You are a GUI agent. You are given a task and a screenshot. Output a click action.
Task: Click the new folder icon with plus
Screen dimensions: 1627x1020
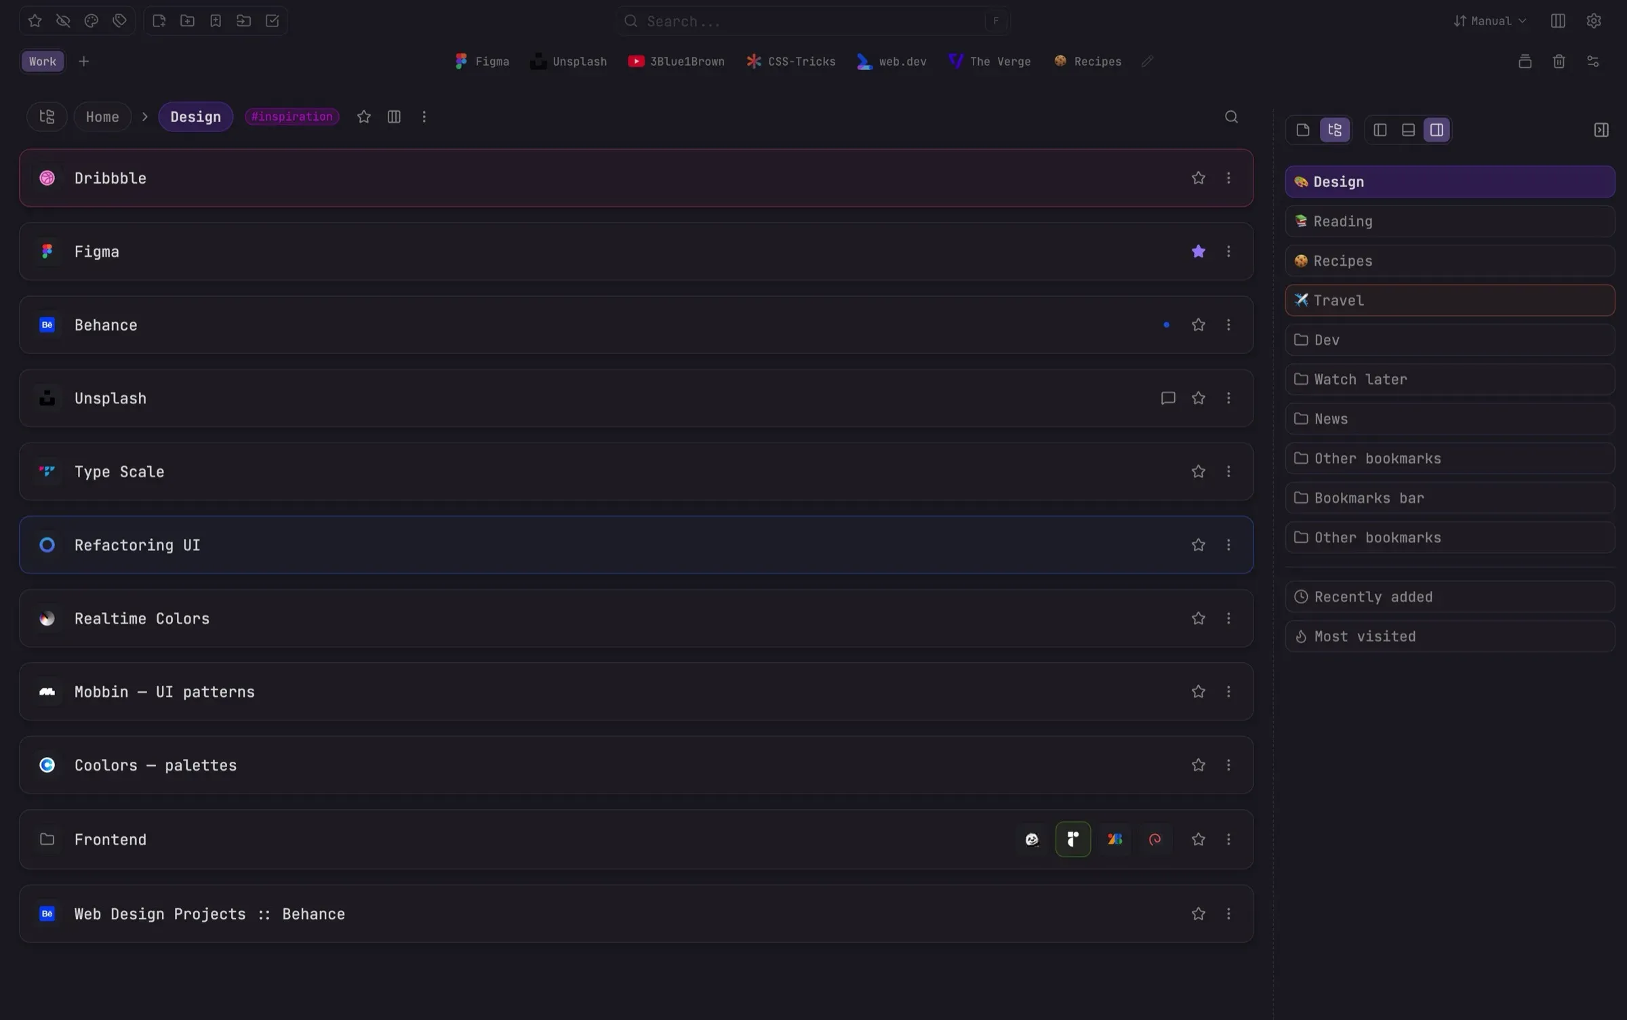click(x=188, y=21)
